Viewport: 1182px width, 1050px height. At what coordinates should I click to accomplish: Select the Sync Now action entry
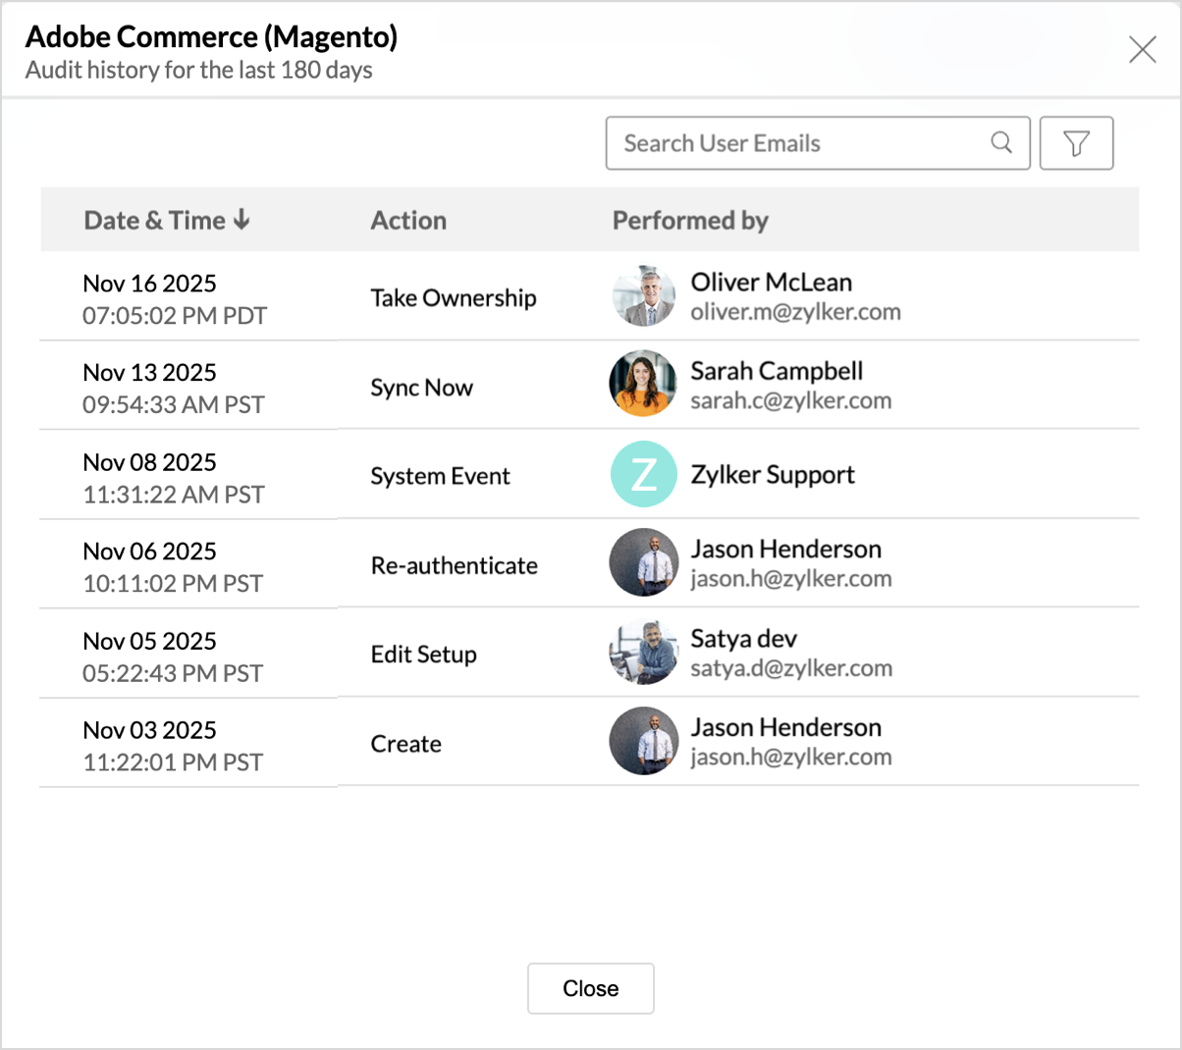[x=422, y=388]
